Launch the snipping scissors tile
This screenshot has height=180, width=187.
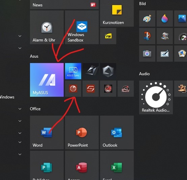point(147,36)
